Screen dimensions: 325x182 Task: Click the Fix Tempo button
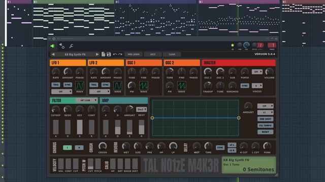pos(265,125)
